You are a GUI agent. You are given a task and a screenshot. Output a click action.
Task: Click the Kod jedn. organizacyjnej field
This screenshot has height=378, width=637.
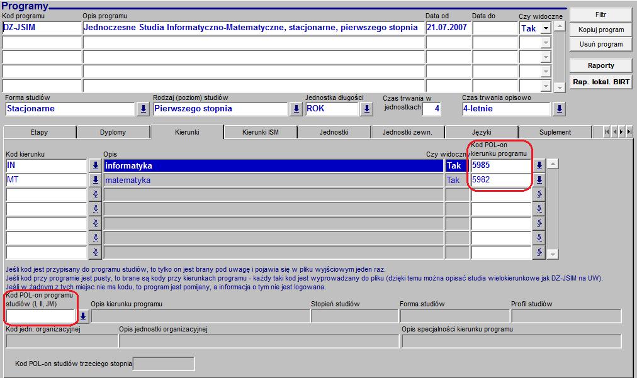[62, 342]
